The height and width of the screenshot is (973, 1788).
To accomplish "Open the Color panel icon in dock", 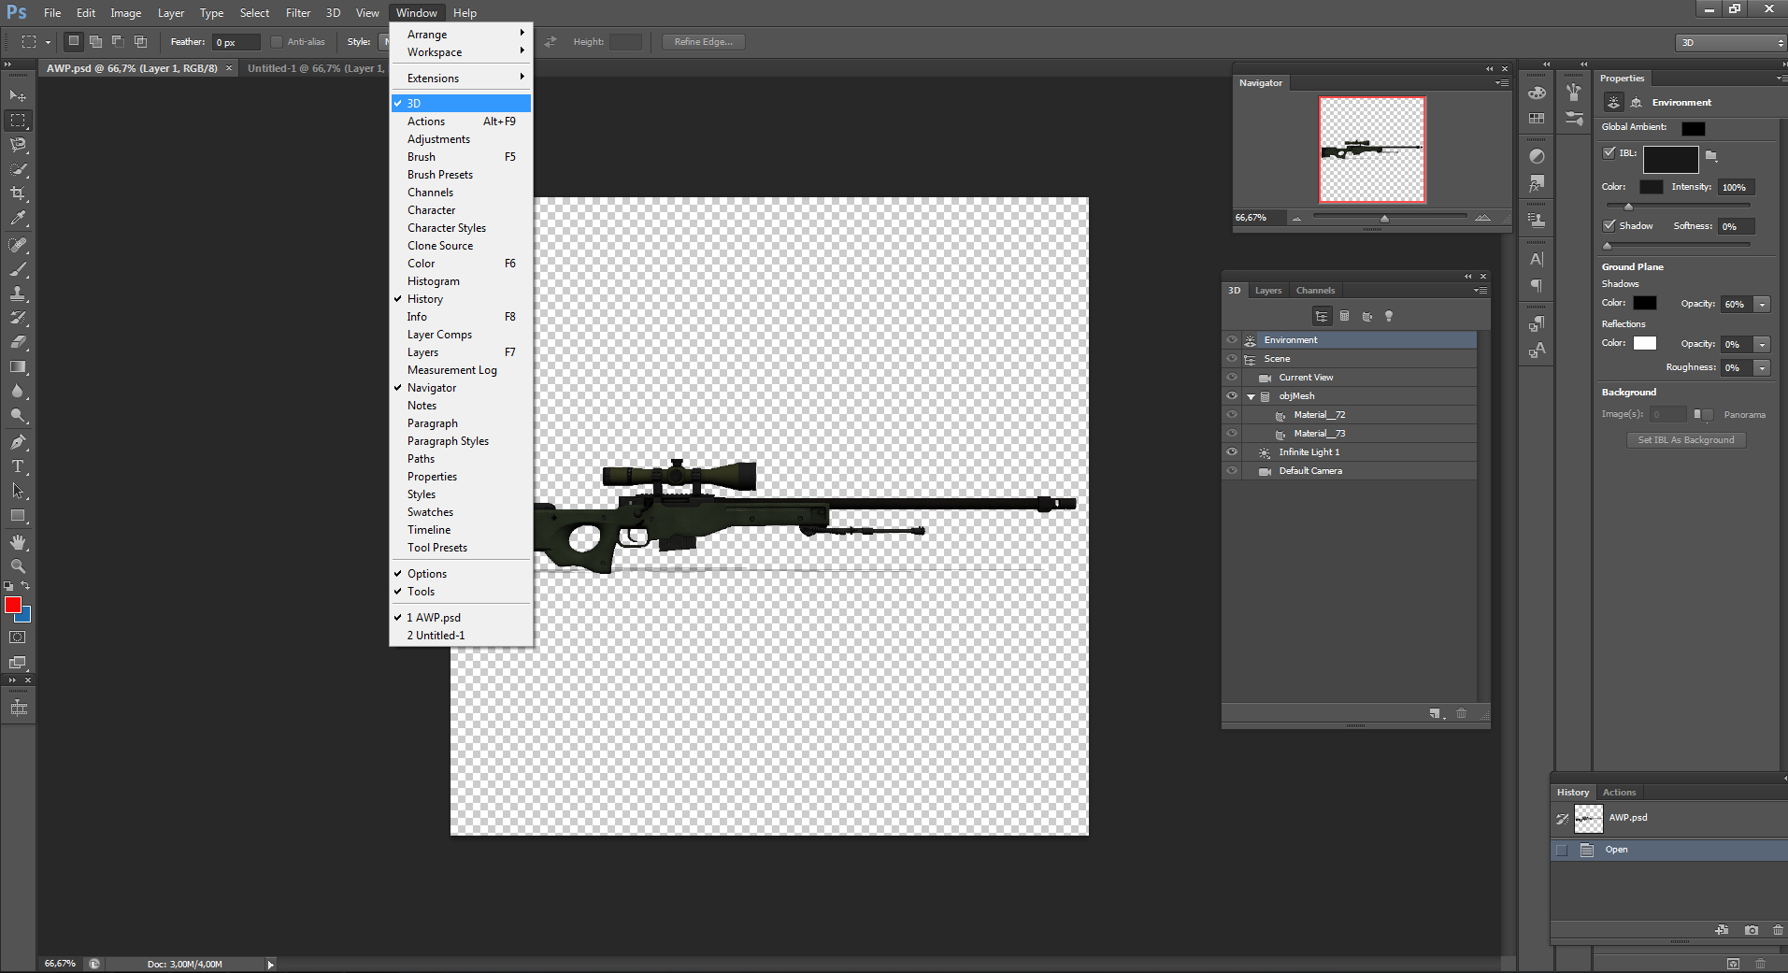I will coord(1537,93).
